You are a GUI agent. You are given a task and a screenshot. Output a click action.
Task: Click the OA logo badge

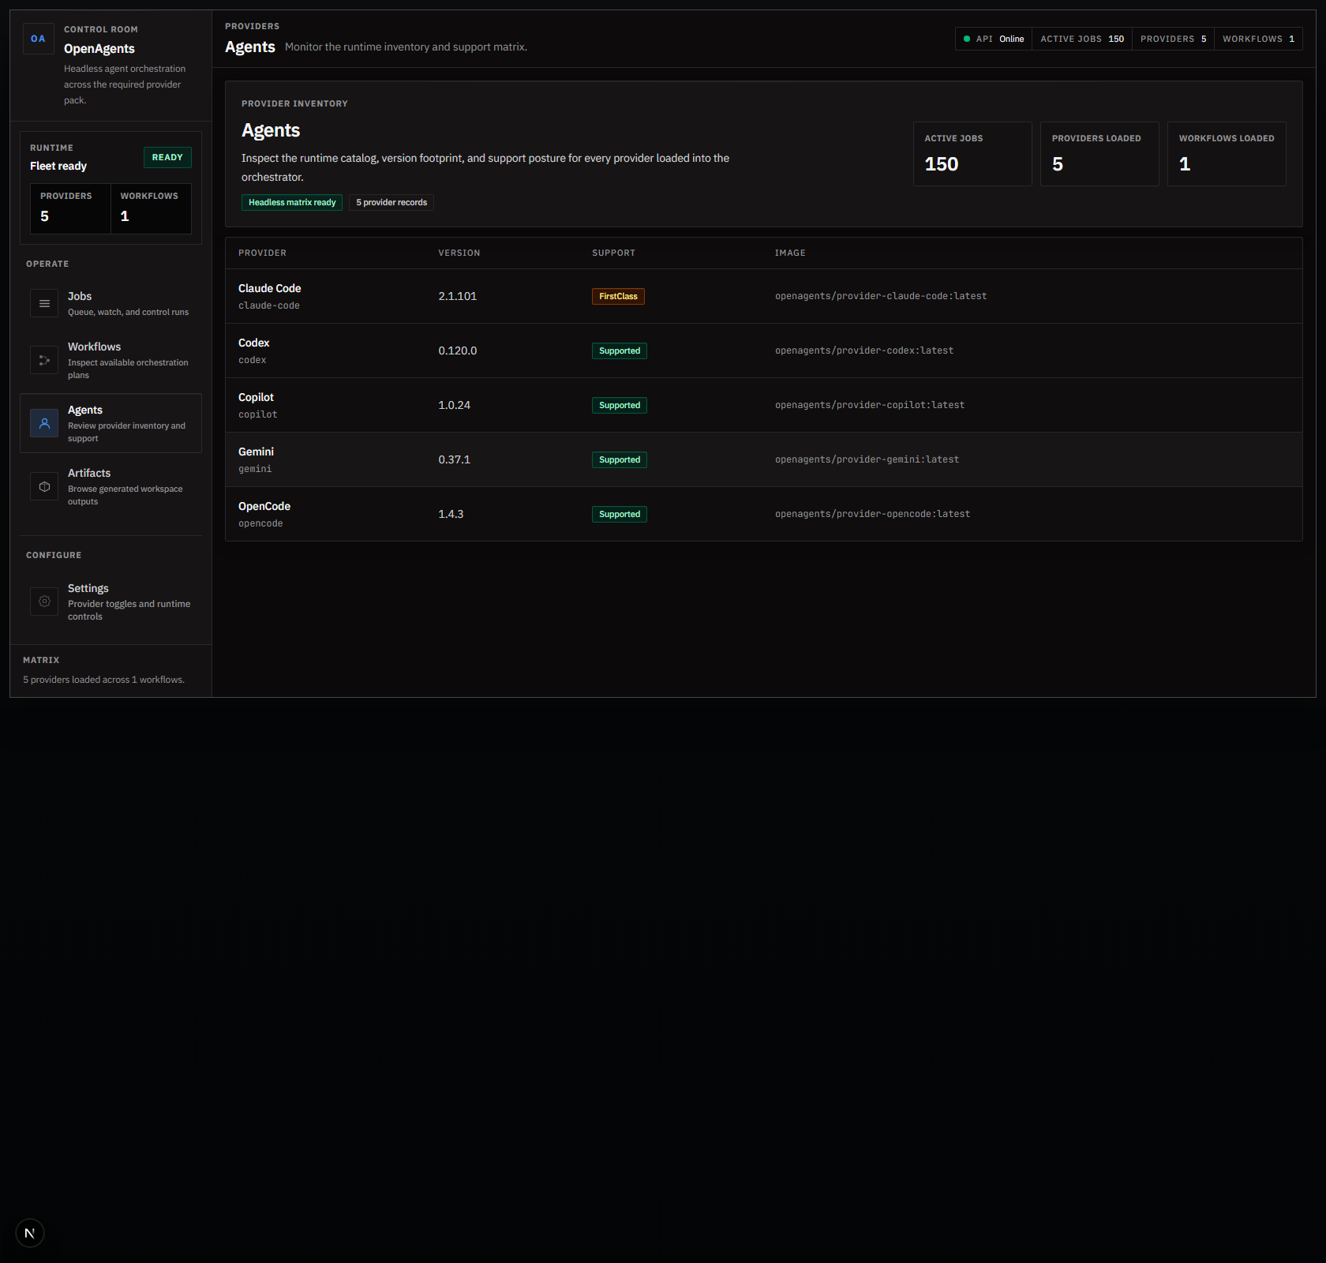(38, 39)
